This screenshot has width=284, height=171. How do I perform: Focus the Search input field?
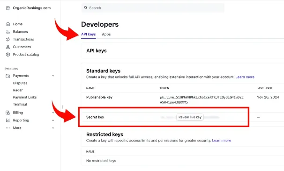click(153, 8)
